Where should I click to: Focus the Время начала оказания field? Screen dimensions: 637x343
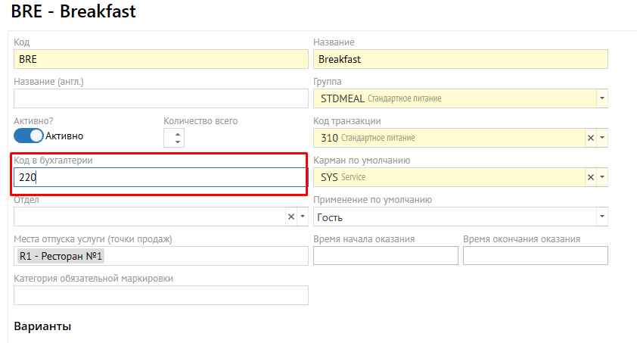point(385,256)
